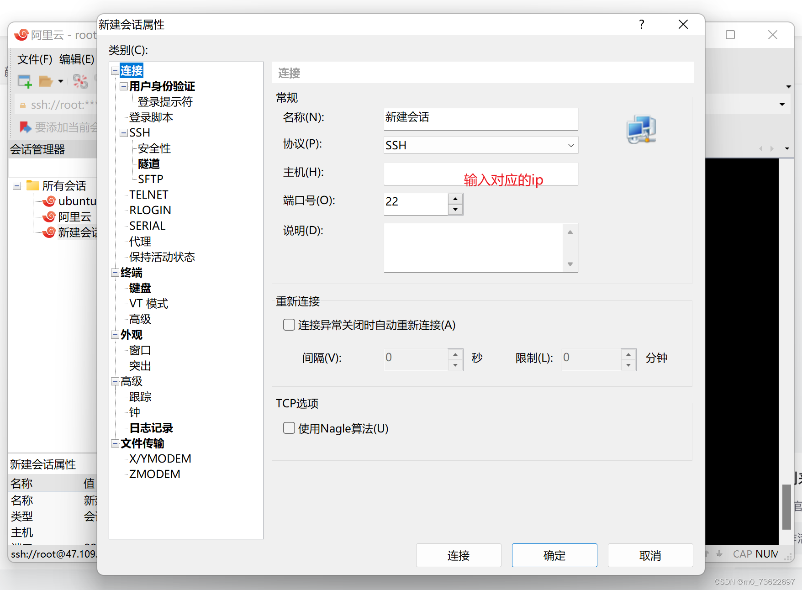This screenshot has height=590, width=802.
Task: Select 登录提示符 in category tree
Action: [x=165, y=102]
